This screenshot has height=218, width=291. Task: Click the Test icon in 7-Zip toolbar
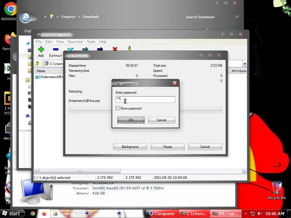click(70, 49)
